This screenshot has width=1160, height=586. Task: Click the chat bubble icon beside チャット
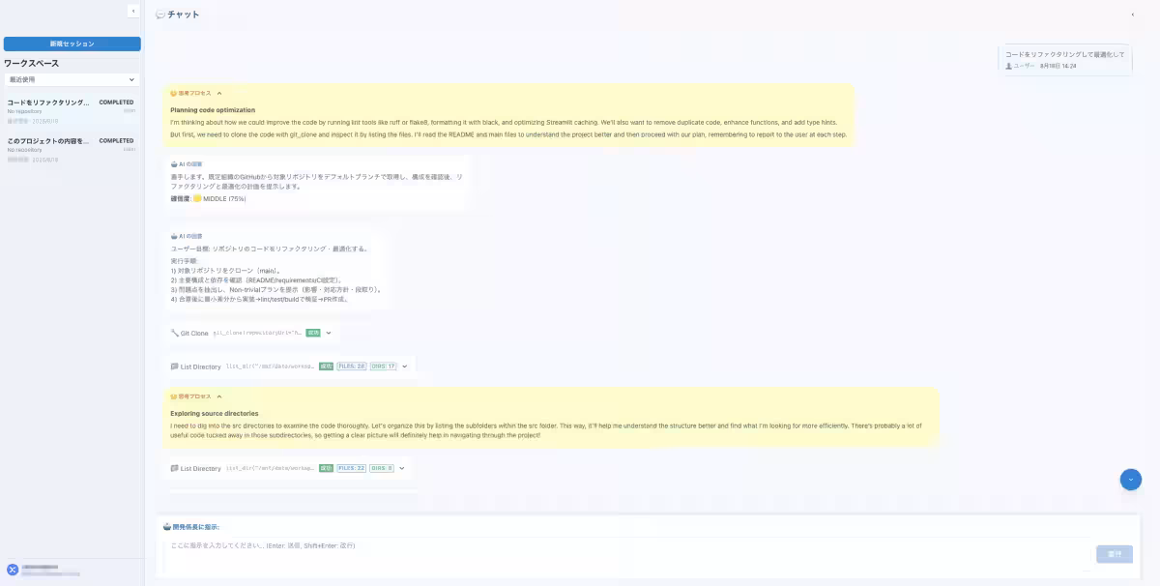tap(160, 15)
